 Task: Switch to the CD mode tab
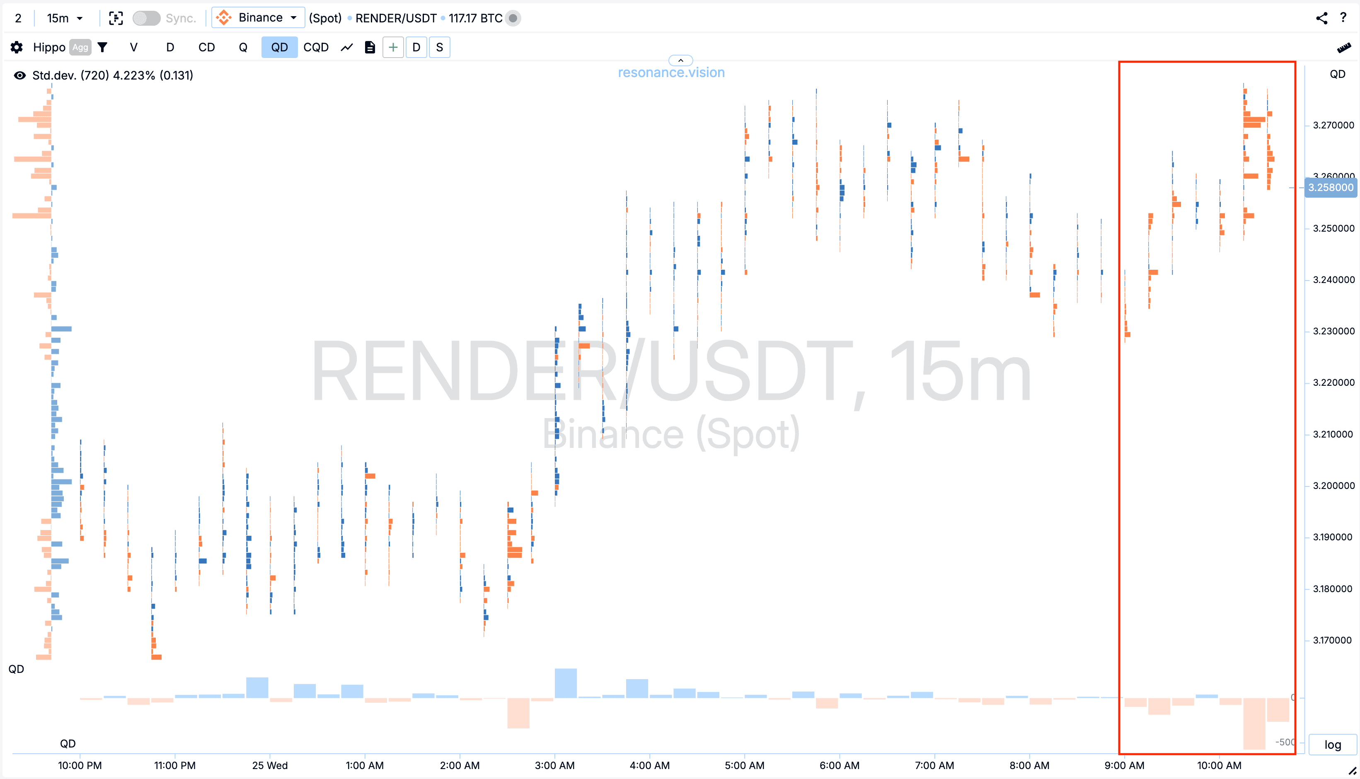(x=206, y=47)
